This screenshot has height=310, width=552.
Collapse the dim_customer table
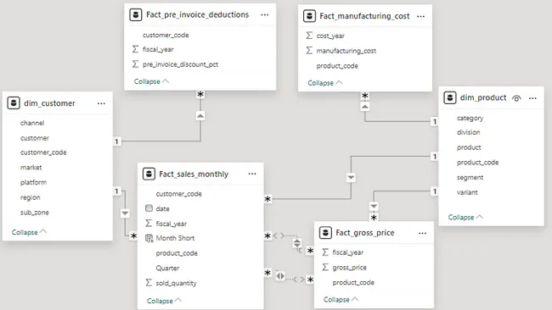click(29, 232)
